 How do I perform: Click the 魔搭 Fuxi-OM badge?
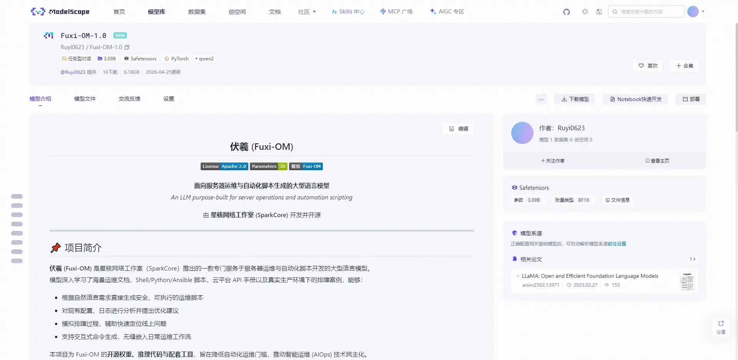point(306,166)
